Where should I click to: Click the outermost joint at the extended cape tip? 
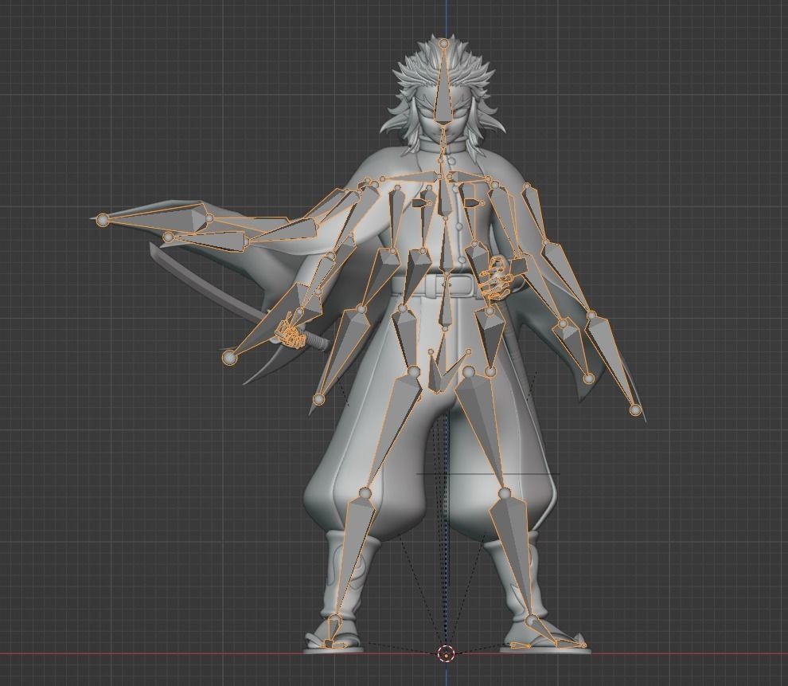point(103,220)
